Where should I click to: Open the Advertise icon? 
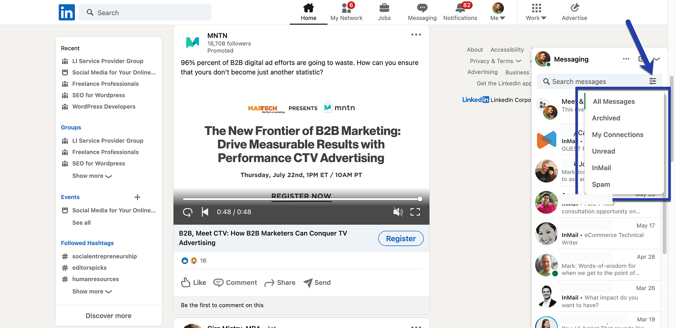tap(574, 8)
